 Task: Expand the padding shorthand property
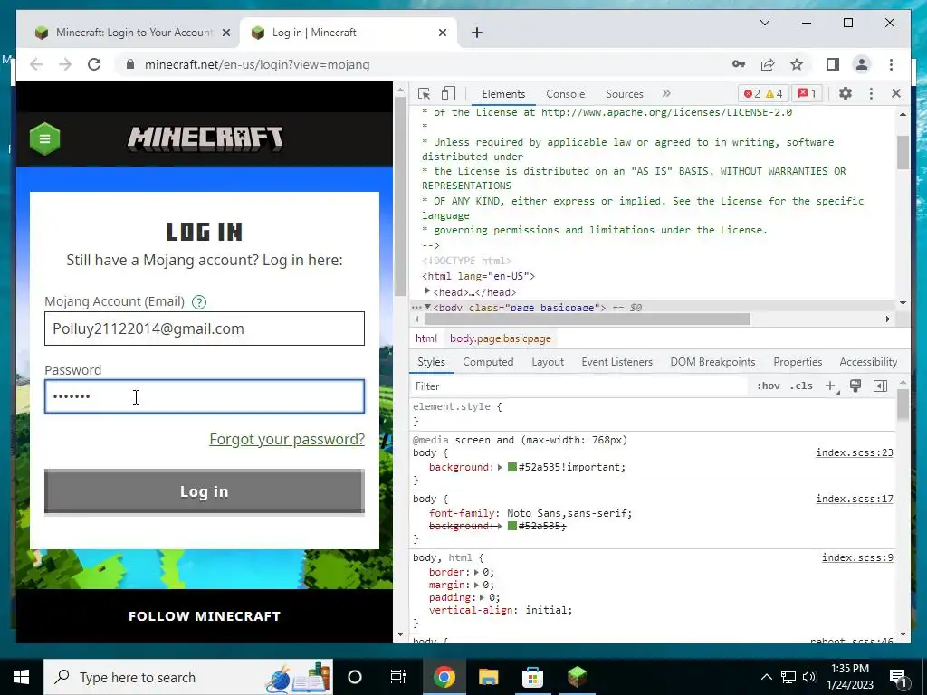point(483,597)
